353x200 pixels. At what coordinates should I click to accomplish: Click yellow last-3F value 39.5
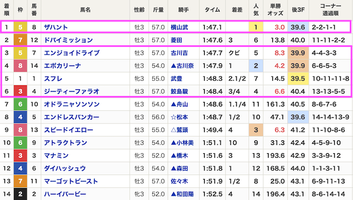298,79
